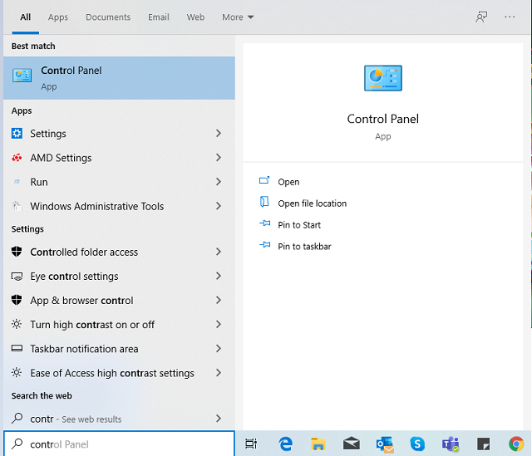Launch Outlook from the taskbar
This screenshot has width=532, height=456.
385,444
